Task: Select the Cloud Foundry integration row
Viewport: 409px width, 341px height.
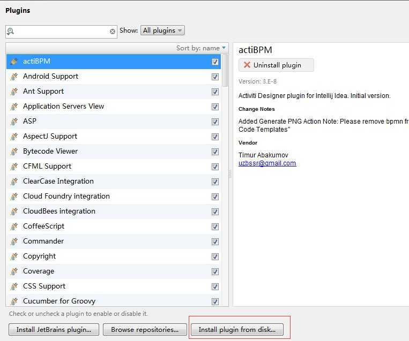Action: click(x=114, y=196)
